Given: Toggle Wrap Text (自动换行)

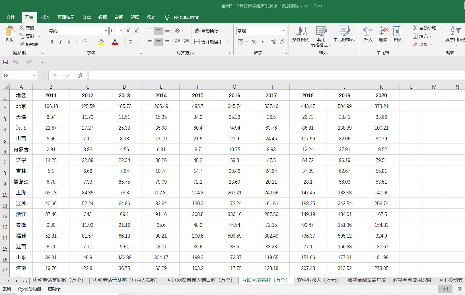Looking at the screenshot, I should coord(207,31).
